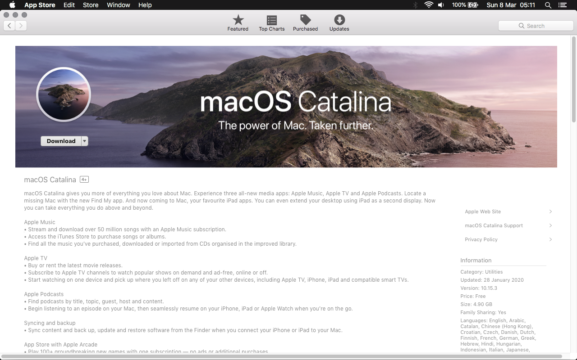Viewport: 577px width, 360px height.
Task: Open the Purchased tag icon
Action: (306, 20)
